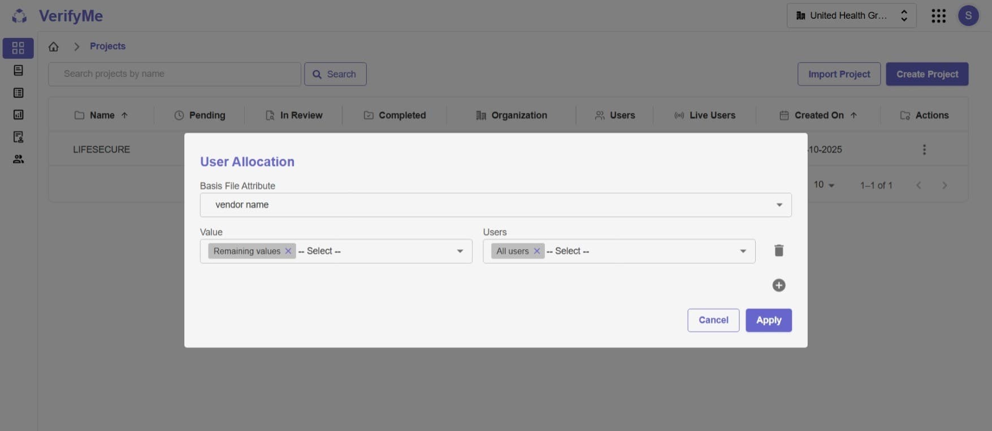Open the LIFESECURE row actions menu
Image resolution: width=992 pixels, height=431 pixels.
[x=924, y=150]
